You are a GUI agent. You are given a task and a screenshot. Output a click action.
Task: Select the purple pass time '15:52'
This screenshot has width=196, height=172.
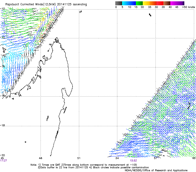(133, 161)
